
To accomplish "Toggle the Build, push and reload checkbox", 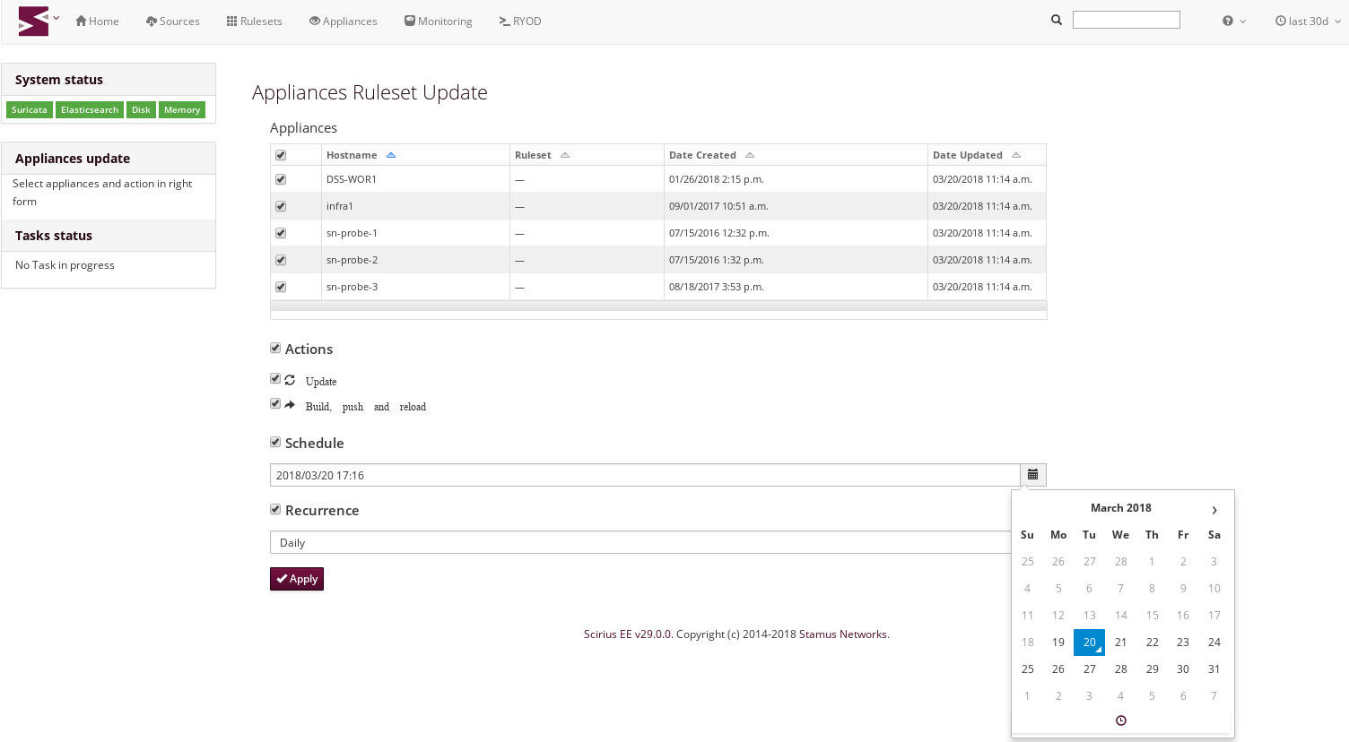I will point(275,403).
